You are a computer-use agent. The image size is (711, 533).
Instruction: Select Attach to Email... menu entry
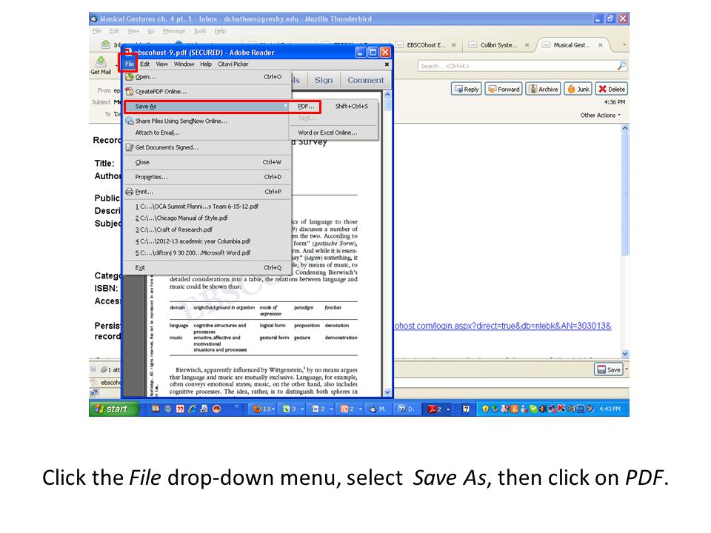[x=207, y=133]
